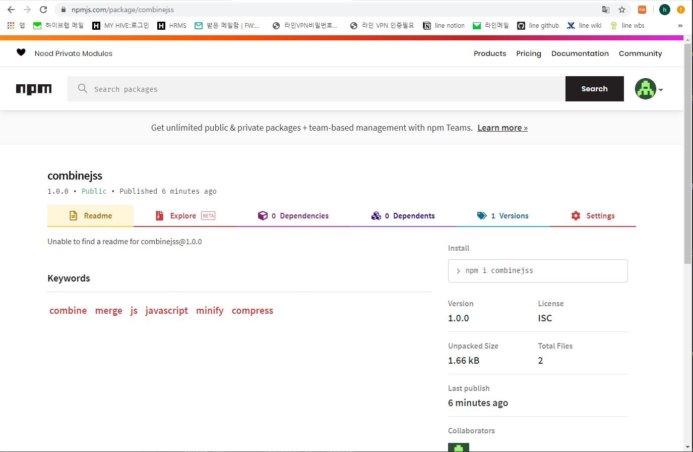Bookmark this page with the star icon
Viewport: 693px width, 452px height.
[622, 10]
